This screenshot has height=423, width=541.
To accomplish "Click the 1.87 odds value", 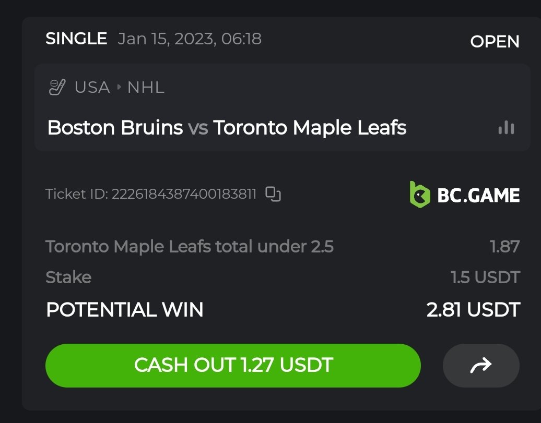I will point(505,246).
